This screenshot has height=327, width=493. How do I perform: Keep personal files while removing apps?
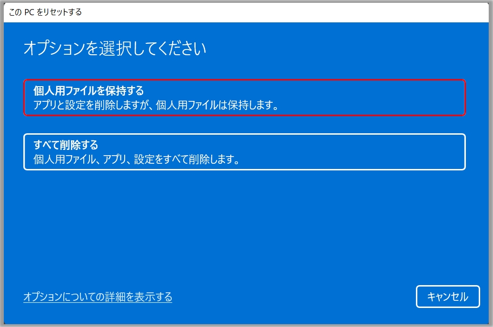[x=244, y=98]
